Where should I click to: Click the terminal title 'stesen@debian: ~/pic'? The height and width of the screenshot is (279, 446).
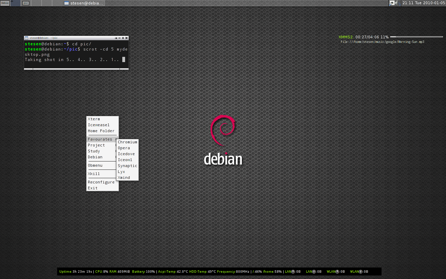(44, 38)
